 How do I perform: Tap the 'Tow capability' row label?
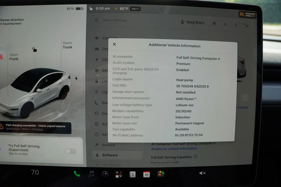tap(124, 129)
